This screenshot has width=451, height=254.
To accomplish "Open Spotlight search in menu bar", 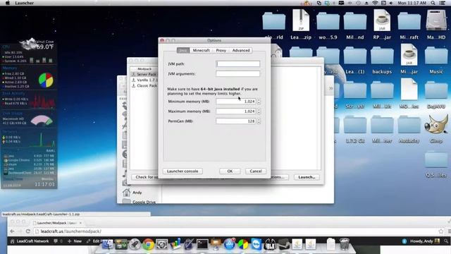I will [x=433, y=3].
